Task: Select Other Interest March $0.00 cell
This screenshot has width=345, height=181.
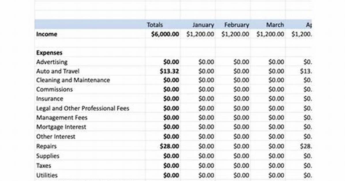Action: coord(276,137)
